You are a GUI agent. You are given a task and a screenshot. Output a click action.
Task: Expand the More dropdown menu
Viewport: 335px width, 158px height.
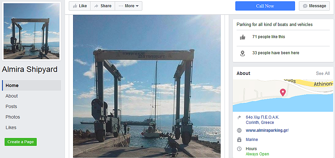coord(128,6)
